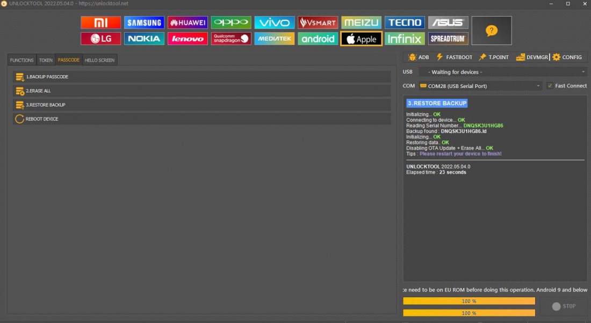Switch to the TOKEN tab
Image resolution: width=591 pixels, height=323 pixels.
46,60
